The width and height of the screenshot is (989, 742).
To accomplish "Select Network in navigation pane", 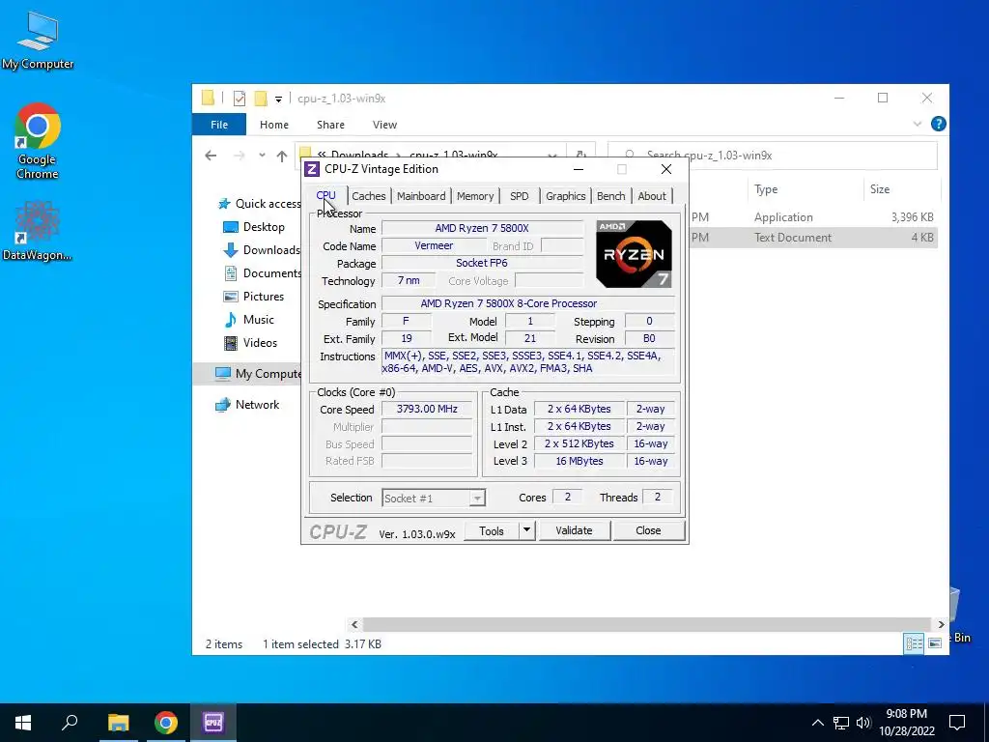I will pos(247,405).
